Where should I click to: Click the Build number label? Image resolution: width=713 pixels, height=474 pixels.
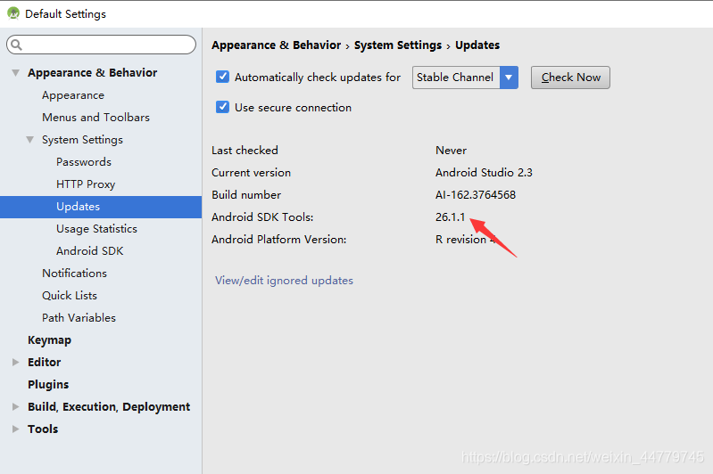tap(246, 195)
